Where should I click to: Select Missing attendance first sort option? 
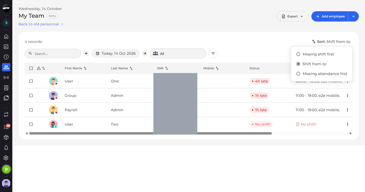pyautogui.click(x=322, y=74)
